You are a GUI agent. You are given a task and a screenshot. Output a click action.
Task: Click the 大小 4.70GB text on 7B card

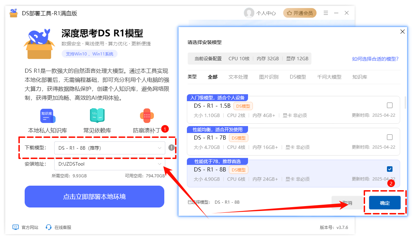pyautogui.click(x=207, y=147)
